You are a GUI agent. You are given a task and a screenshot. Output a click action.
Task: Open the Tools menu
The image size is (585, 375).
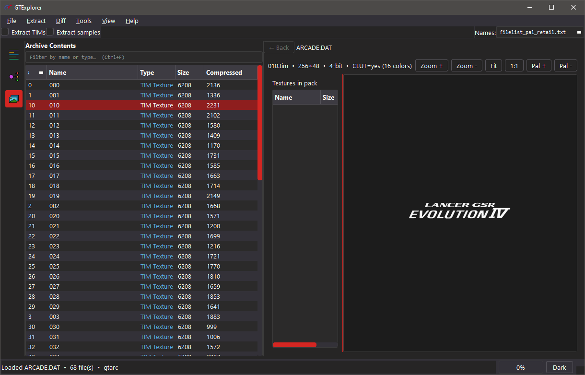point(83,21)
